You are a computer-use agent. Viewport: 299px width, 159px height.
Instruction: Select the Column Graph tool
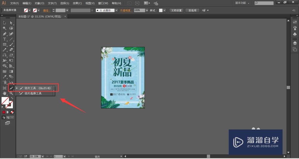(11, 82)
